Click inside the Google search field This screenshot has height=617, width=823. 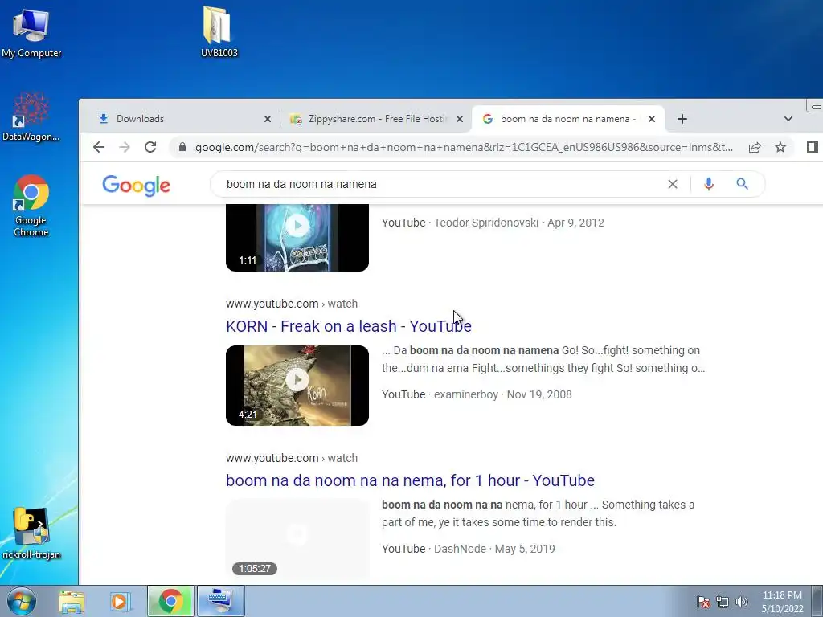point(441,184)
